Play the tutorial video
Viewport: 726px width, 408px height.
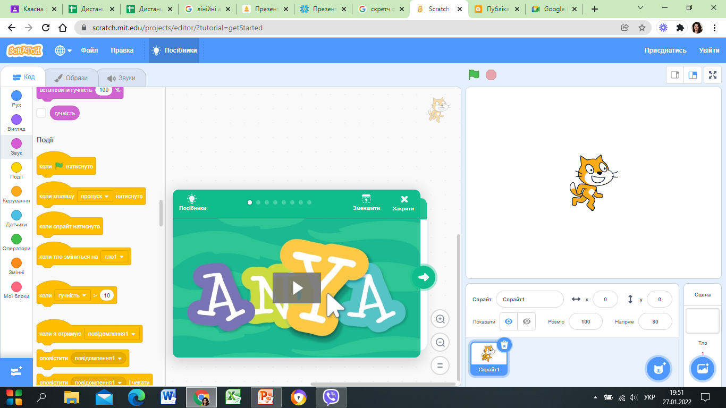coord(297,288)
